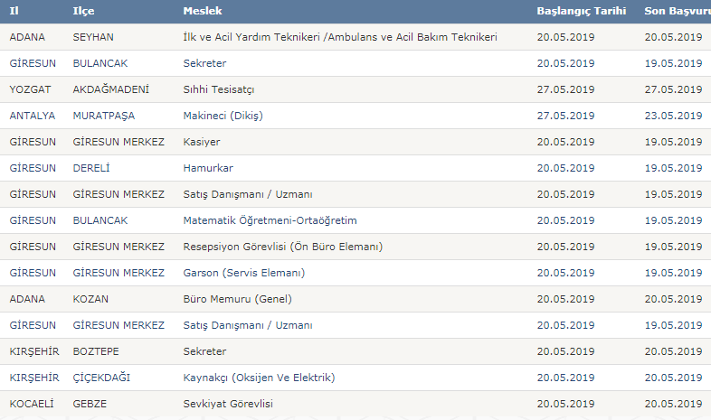The image size is (711, 420).
Task: Select the Sıhhi Tesisatçı job listing
Action: (219, 89)
